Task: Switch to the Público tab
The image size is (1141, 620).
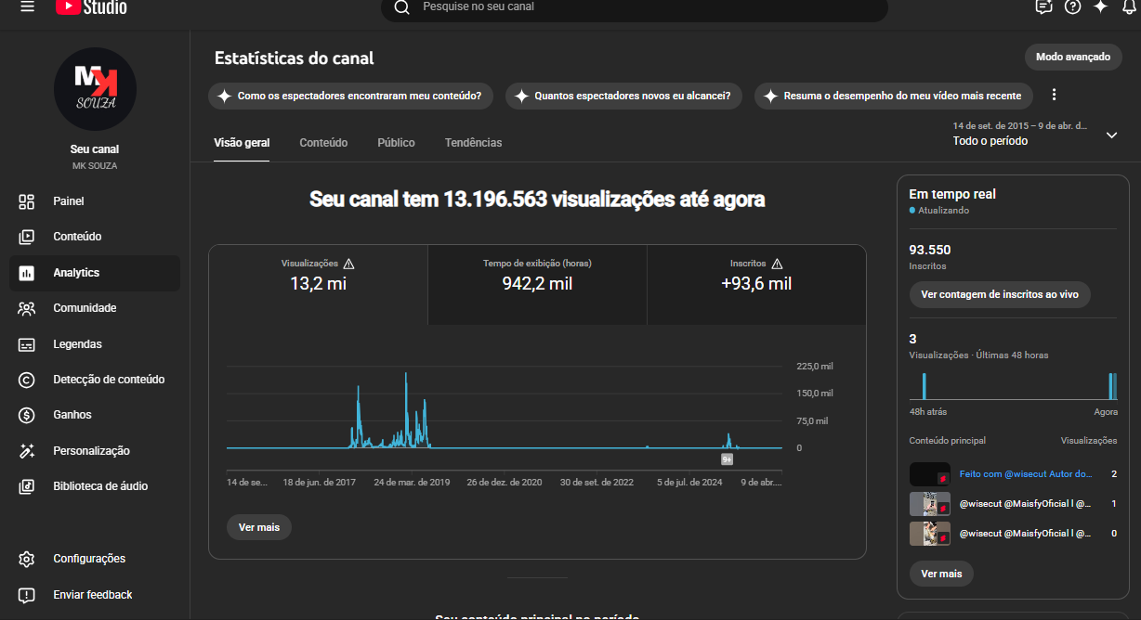Action: (x=396, y=143)
